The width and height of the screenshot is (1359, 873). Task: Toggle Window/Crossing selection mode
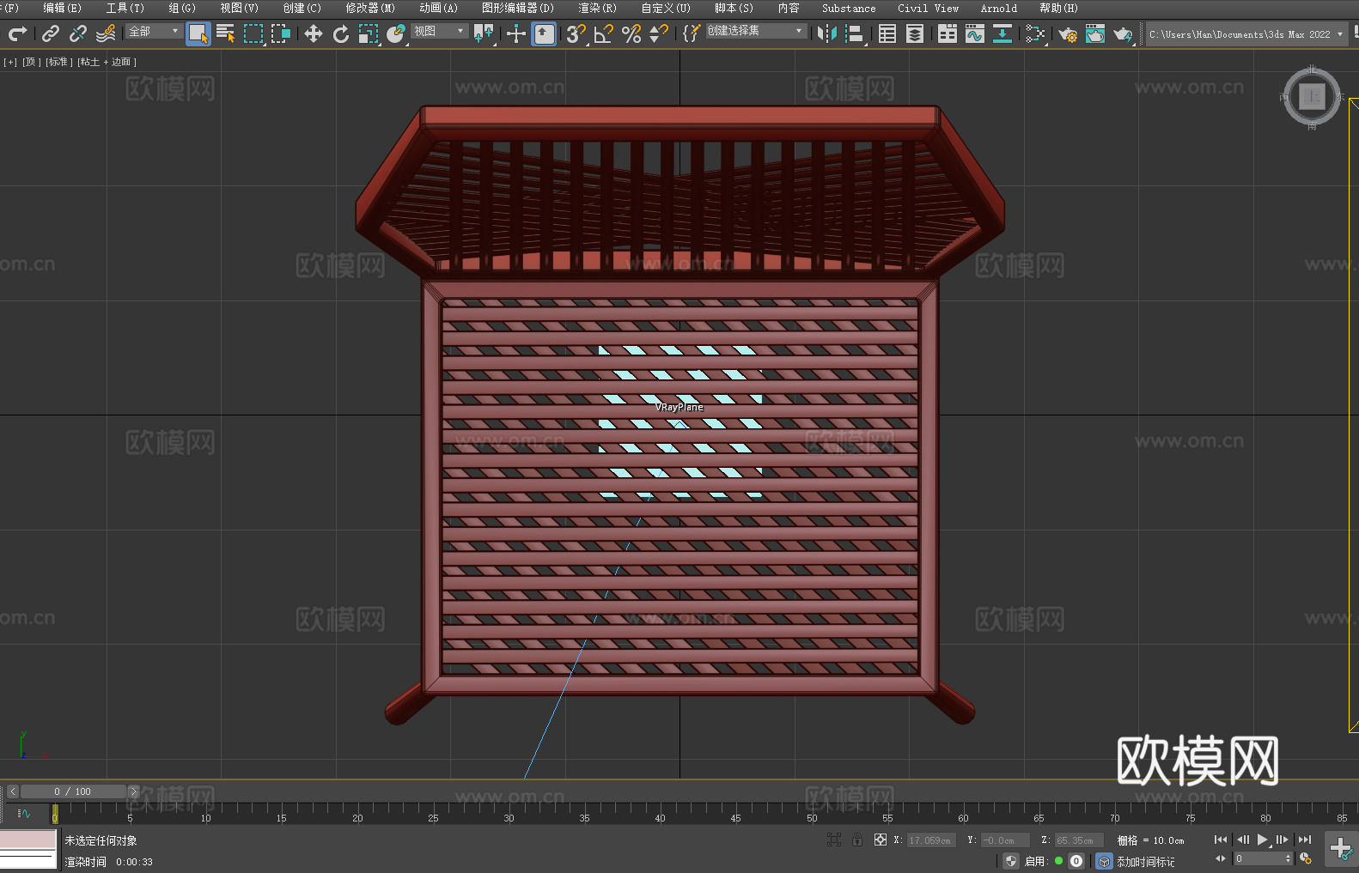click(x=281, y=33)
